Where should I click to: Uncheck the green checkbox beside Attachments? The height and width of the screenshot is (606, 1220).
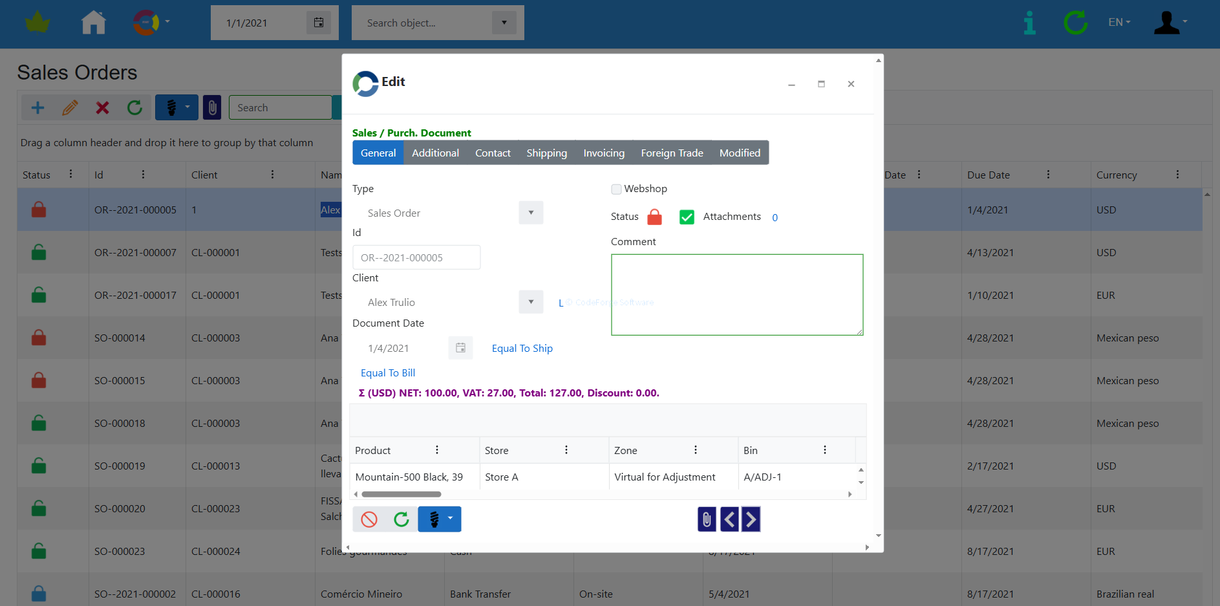pyautogui.click(x=687, y=217)
